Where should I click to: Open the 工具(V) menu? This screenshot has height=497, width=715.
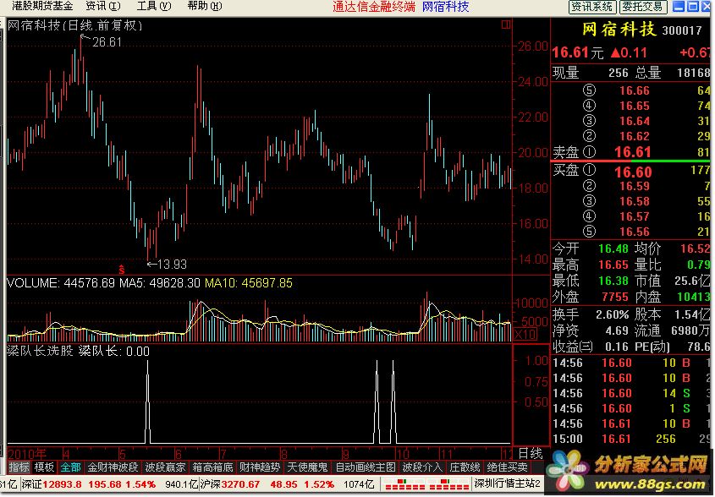pos(154,6)
